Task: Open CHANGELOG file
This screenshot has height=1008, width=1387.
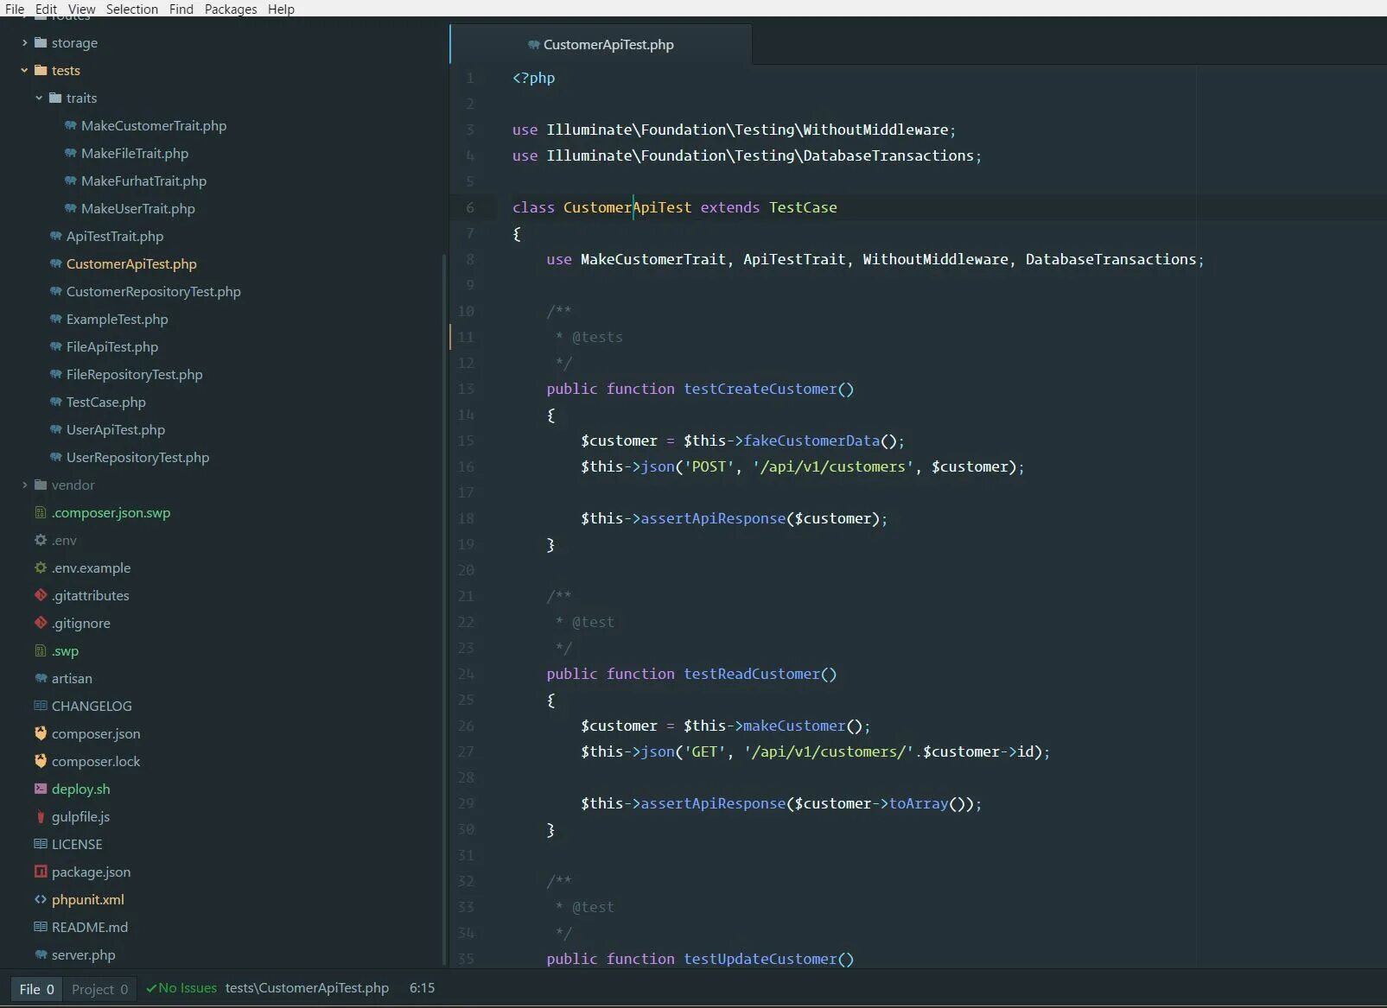Action: [x=92, y=706]
